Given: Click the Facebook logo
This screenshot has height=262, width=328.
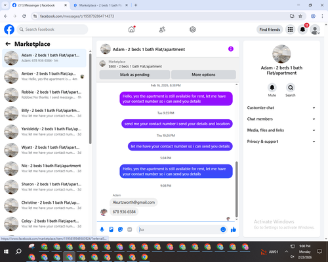Looking at the screenshot, I should pos(9,29).
